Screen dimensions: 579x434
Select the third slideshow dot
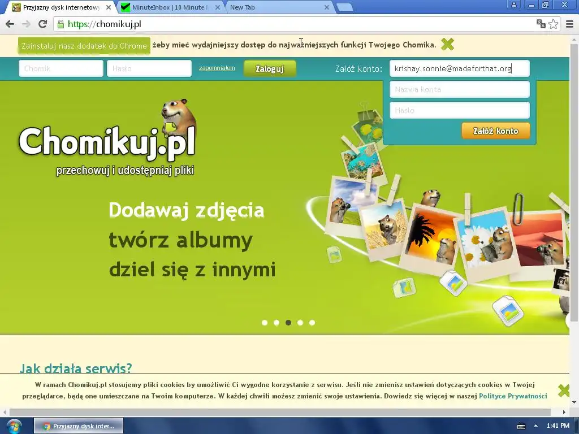[288, 323]
